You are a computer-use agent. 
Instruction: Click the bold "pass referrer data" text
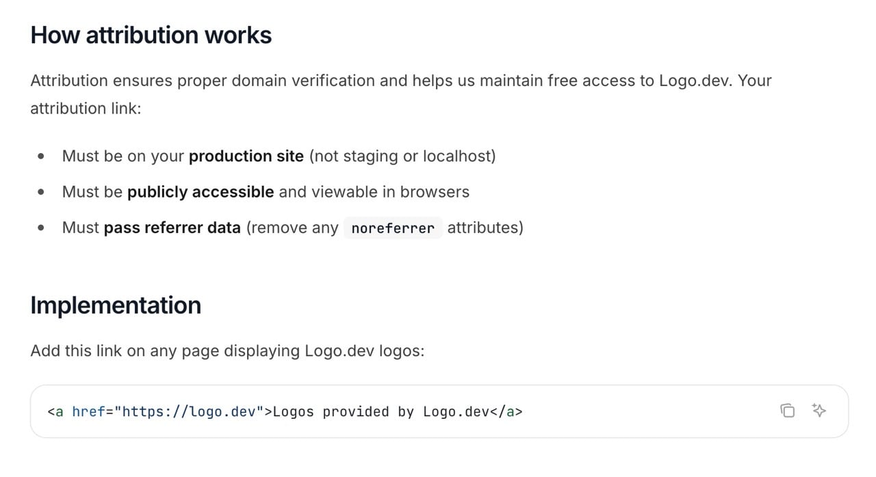[x=172, y=228]
